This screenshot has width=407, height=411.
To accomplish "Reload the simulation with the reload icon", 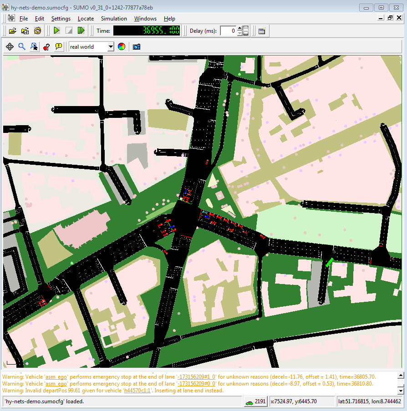I will tap(37, 30).
